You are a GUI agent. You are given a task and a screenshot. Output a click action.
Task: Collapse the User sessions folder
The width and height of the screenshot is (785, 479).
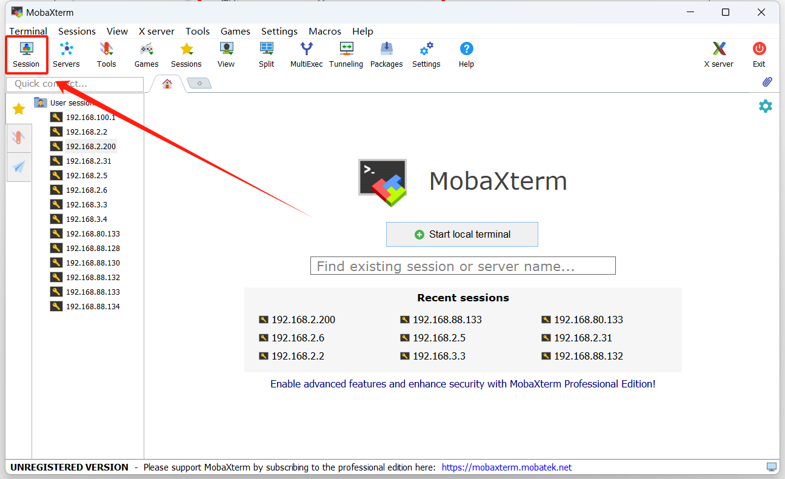click(x=41, y=102)
